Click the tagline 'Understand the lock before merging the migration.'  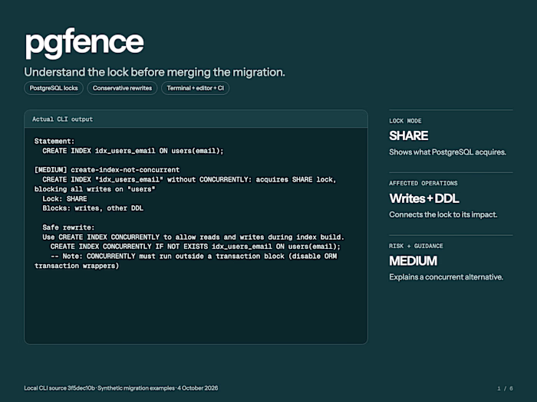154,72
